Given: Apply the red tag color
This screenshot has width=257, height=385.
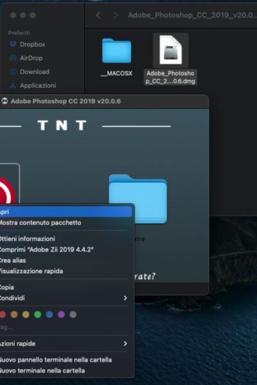Looking at the screenshot, I should pyautogui.click(x=2, y=314).
